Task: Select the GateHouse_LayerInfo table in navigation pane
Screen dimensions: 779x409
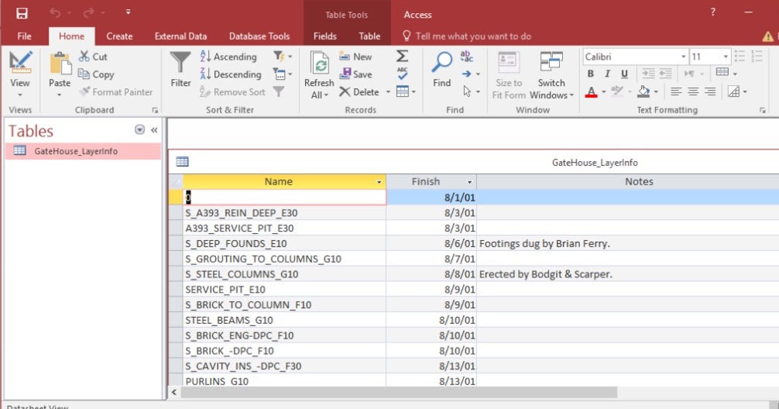Action: pos(75,151)
